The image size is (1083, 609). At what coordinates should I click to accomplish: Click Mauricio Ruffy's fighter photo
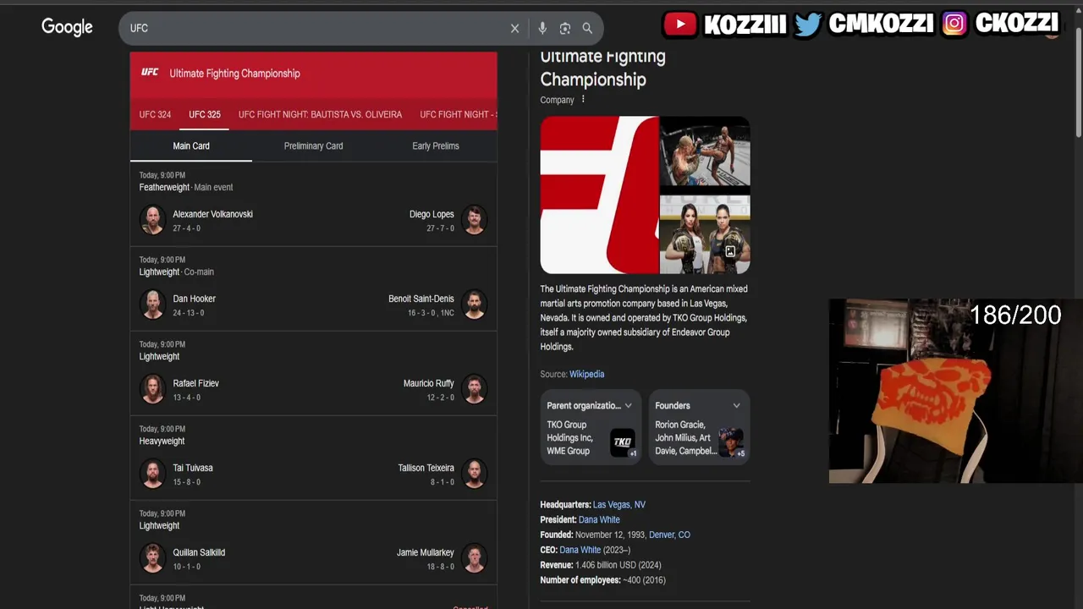pos(475,389)
